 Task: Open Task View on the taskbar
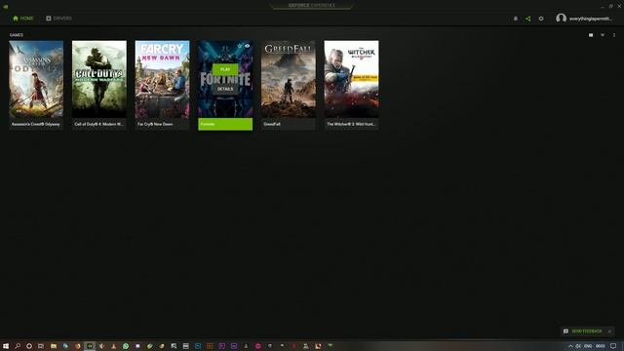tap(41, 346)
